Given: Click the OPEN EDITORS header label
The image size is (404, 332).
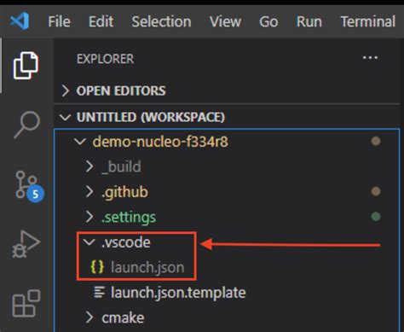Looking at the screenshot, I should coord(121,91).
